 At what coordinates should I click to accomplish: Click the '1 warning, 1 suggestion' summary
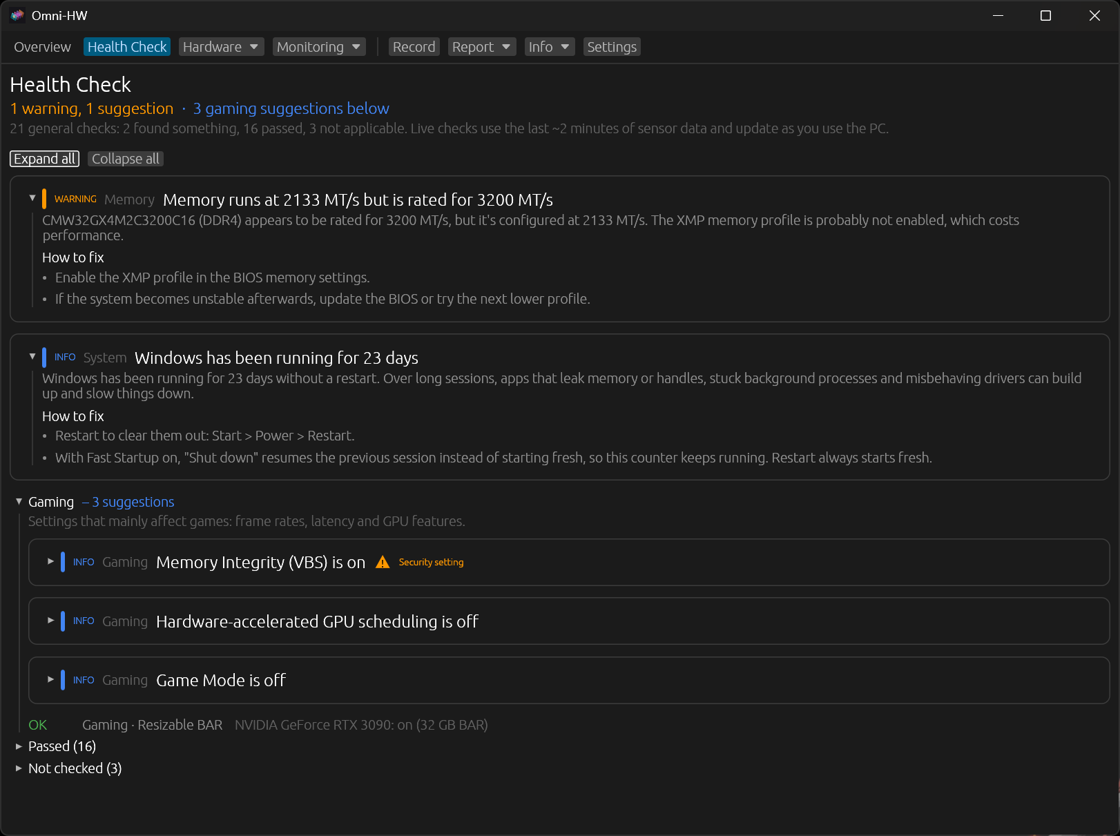pyautogui.click(x=92, y=108)
